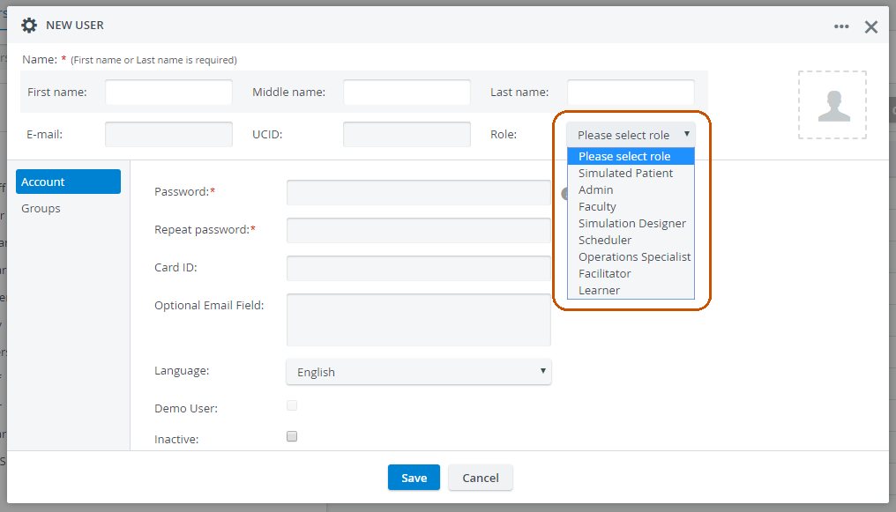Click the profile photo placeholder
The height and width of the screenshot is (512, 896).
point(833,105)
